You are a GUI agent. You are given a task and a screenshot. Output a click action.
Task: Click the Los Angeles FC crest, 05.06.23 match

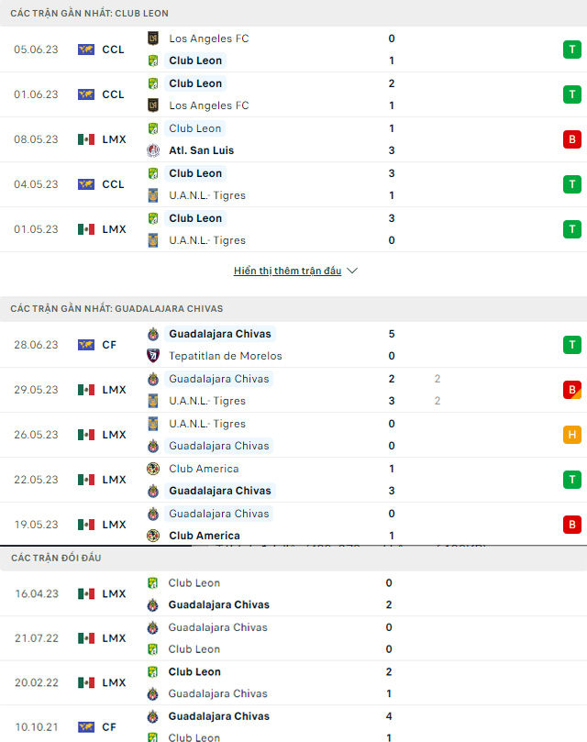point(153,39)
